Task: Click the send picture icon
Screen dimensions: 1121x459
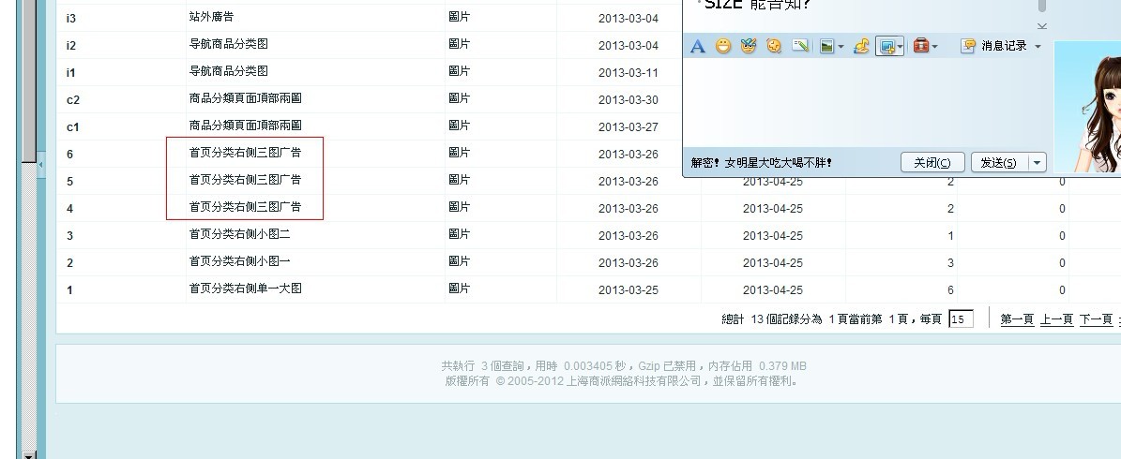Action: tap(827, 47)
